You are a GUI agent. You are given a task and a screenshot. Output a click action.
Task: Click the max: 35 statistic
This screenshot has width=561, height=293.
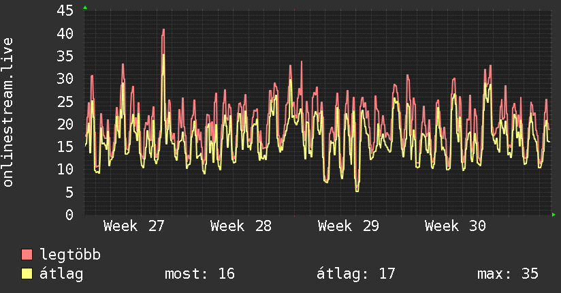coord(508,274)
